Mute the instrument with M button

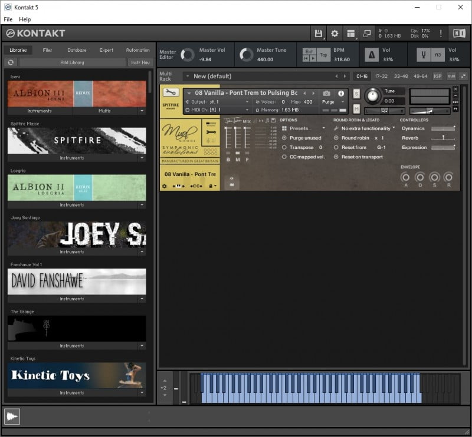[x=356, y=108]
